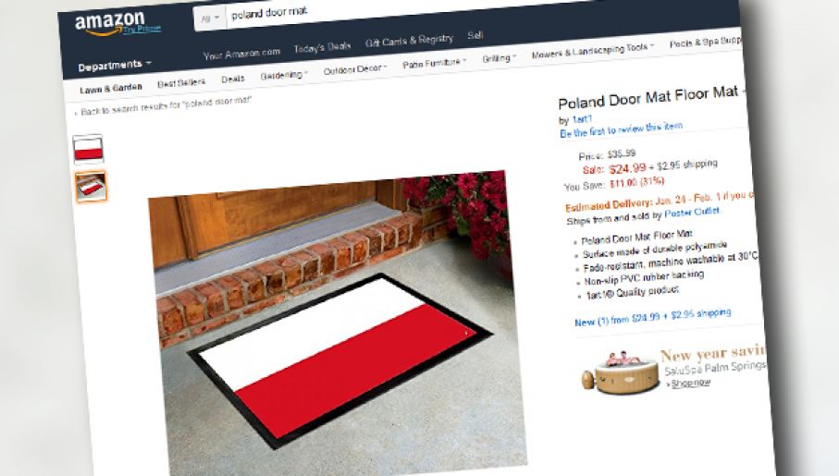Expand the Departments menu
Image resolution: width=839 pixels, height=476 pixels.
click(x=115, y=66)
